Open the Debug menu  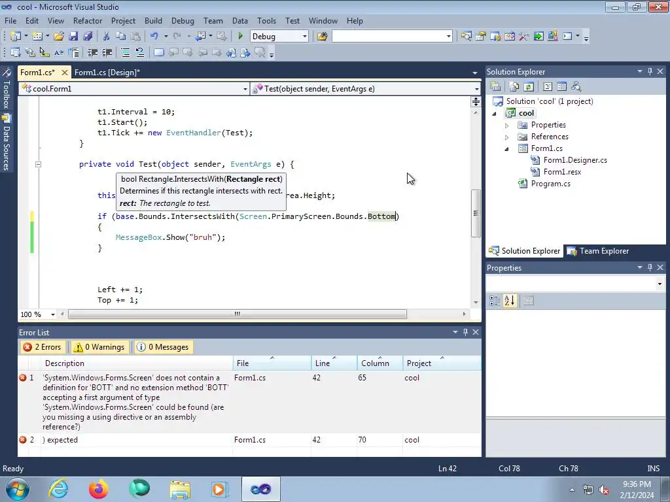click(183, 20)
